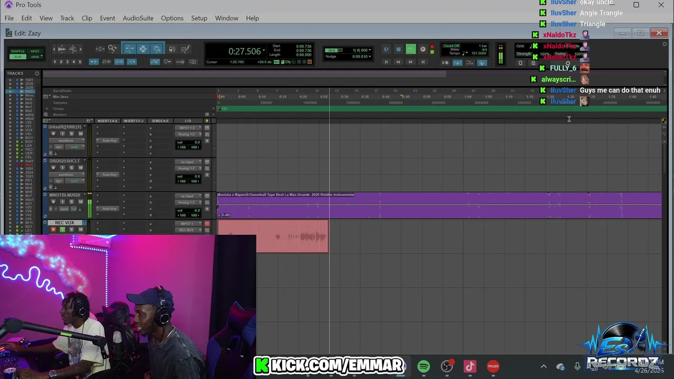Open waveform view selector on DrksdR track
The image size is (674, 379).
(x=66, y=141)
